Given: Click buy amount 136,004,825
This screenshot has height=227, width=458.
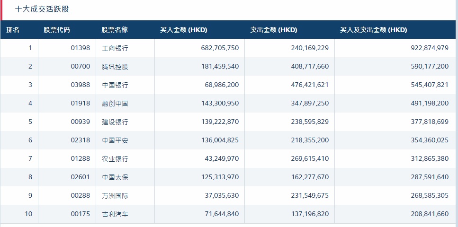Looking at the screenshot, I should [x=220, y=140].
